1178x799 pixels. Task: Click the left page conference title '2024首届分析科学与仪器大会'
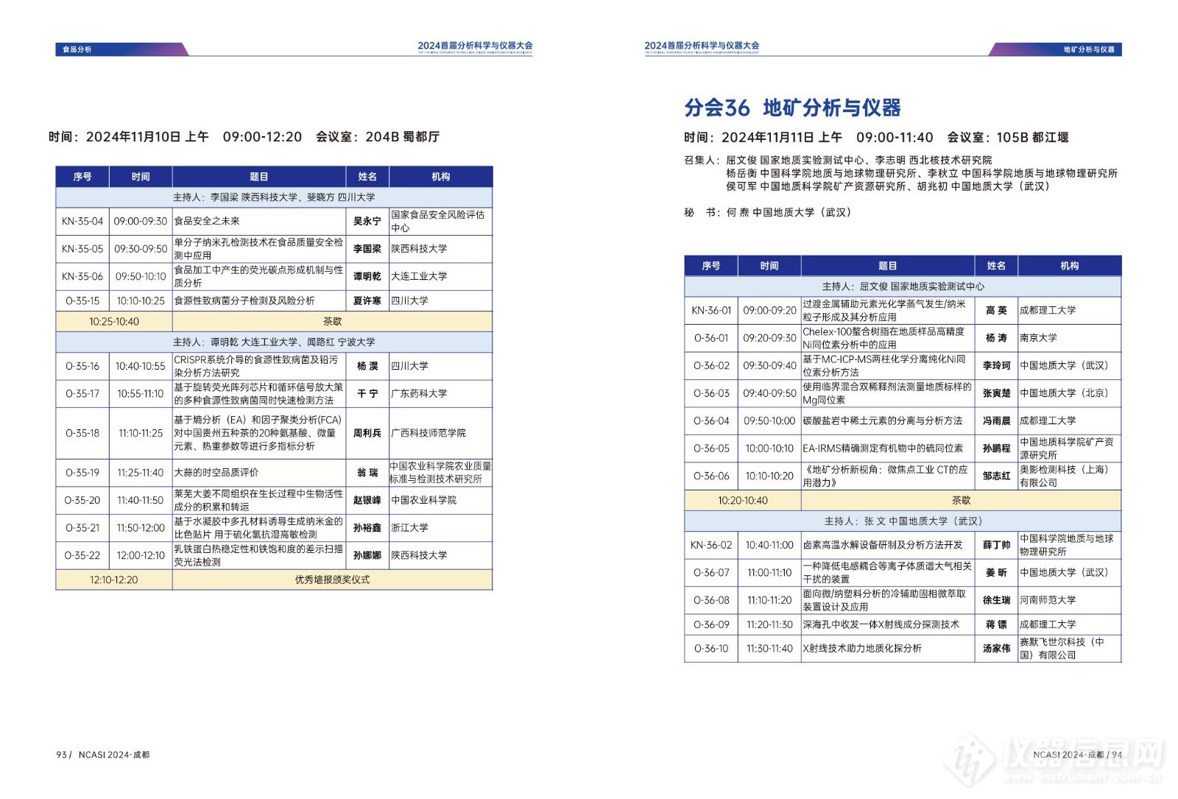click(x=475, y=46)
